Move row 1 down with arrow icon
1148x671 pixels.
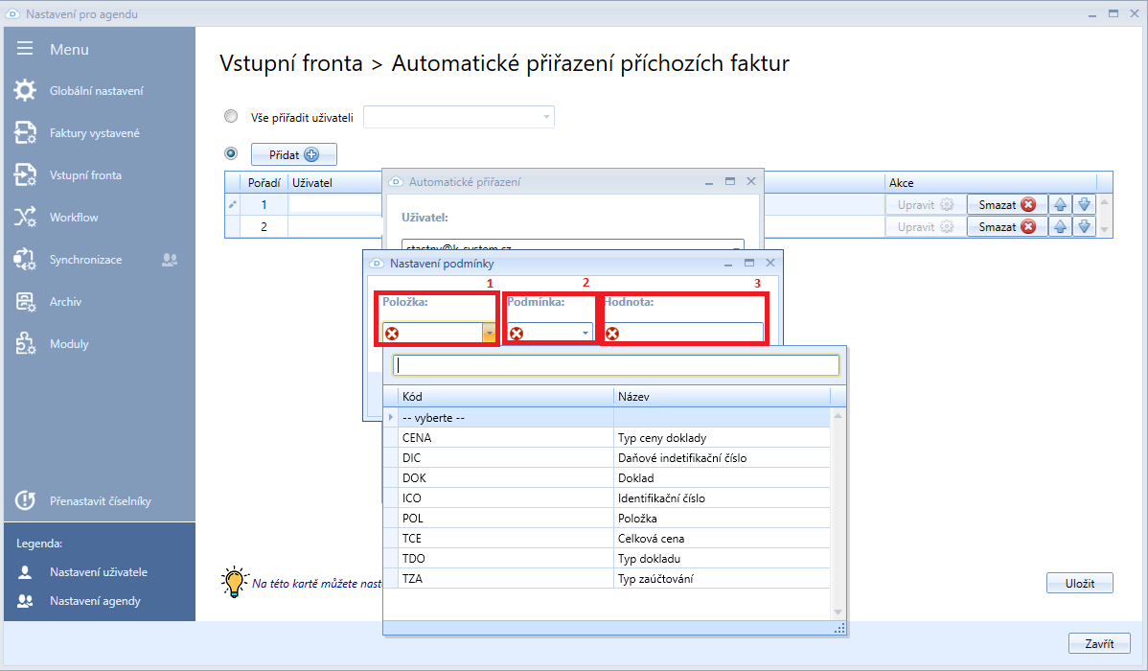coord(1084,204)
